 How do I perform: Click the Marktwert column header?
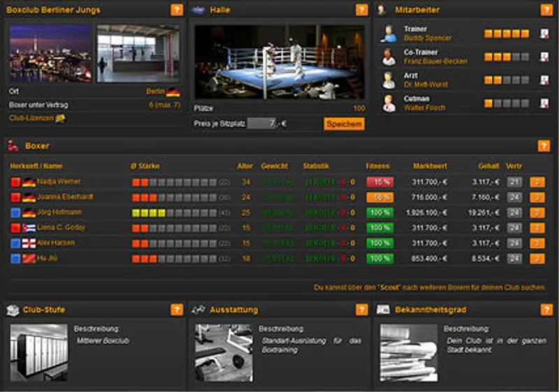pos(430,166)
